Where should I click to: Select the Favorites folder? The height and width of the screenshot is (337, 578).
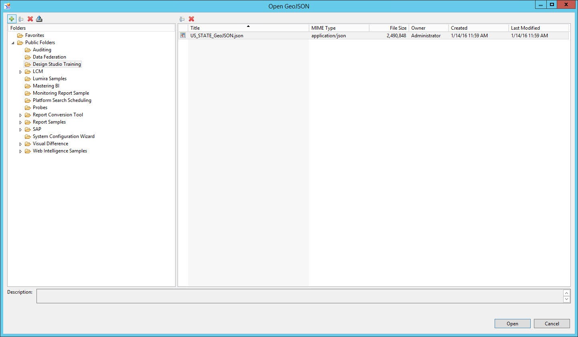34,35
